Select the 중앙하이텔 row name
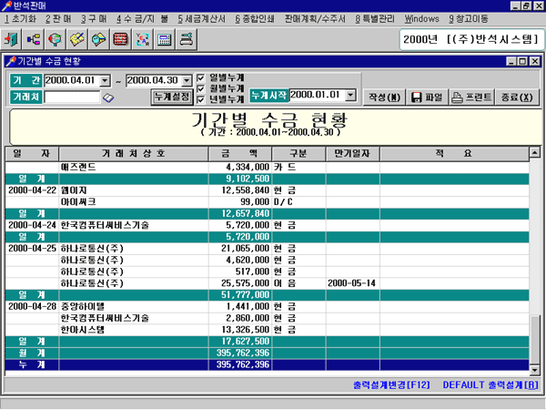Screen dimensions: 546x410 tap(83, 306)
